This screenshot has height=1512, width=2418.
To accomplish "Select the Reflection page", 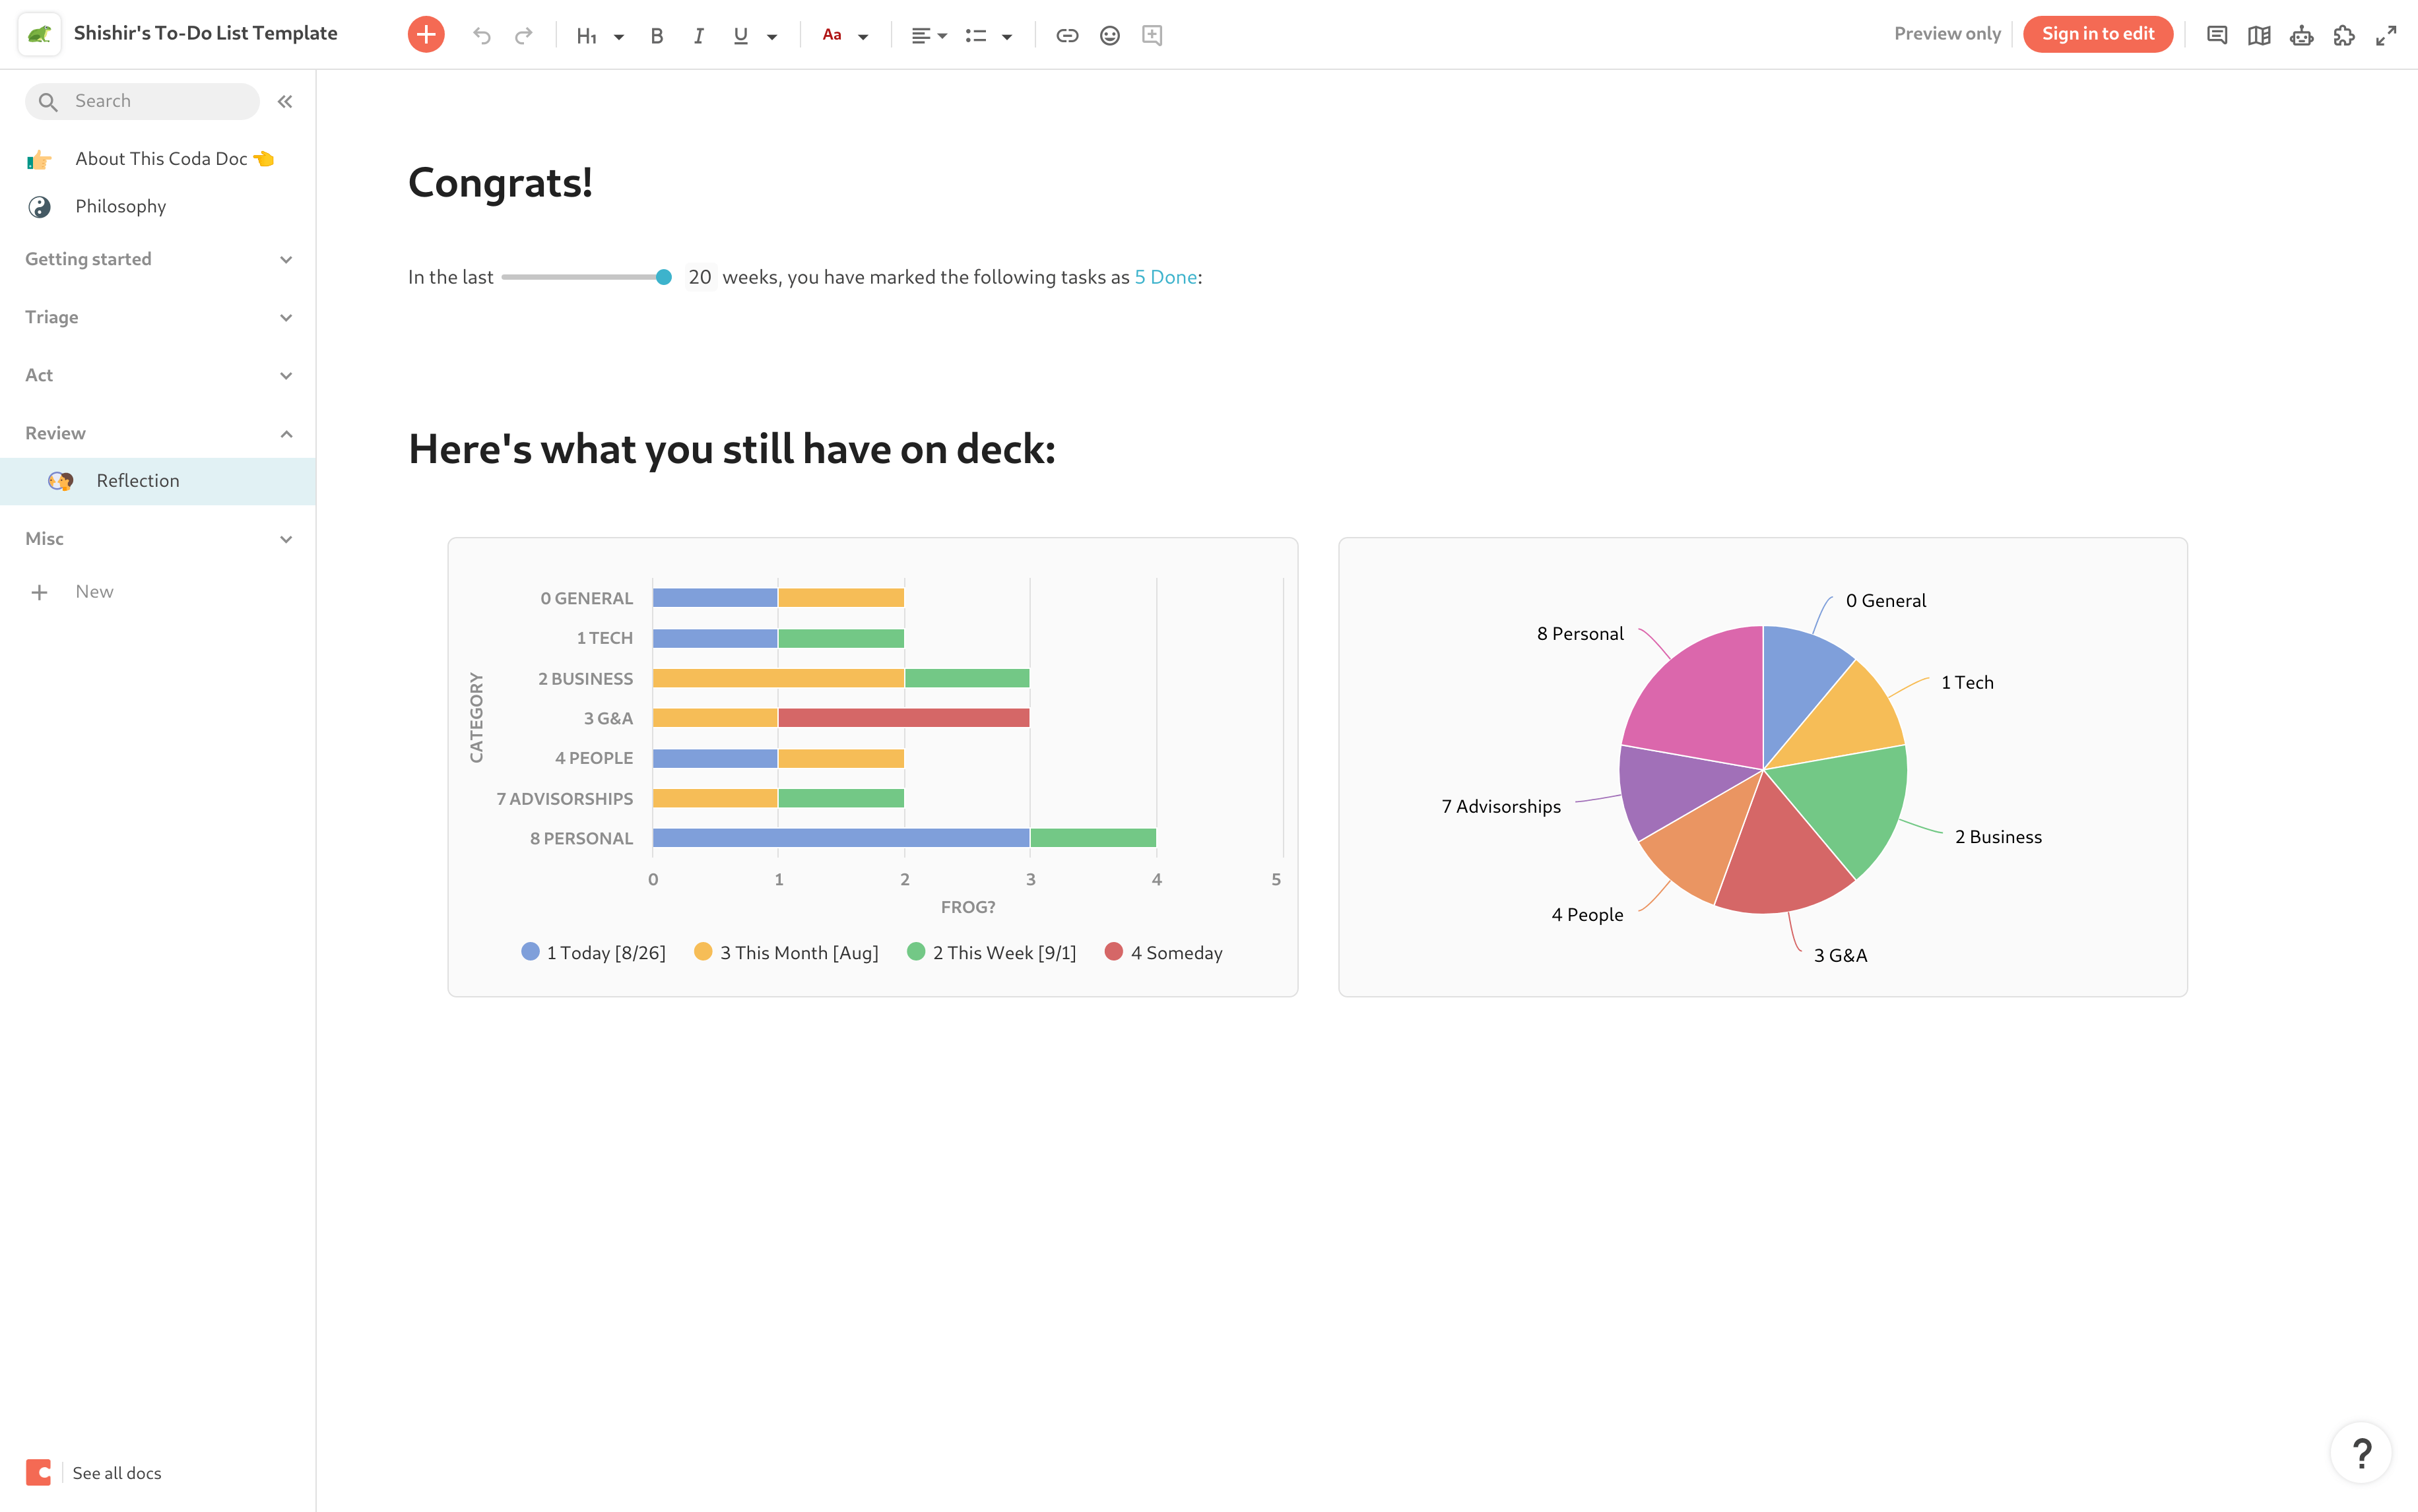I will (137, 481).
